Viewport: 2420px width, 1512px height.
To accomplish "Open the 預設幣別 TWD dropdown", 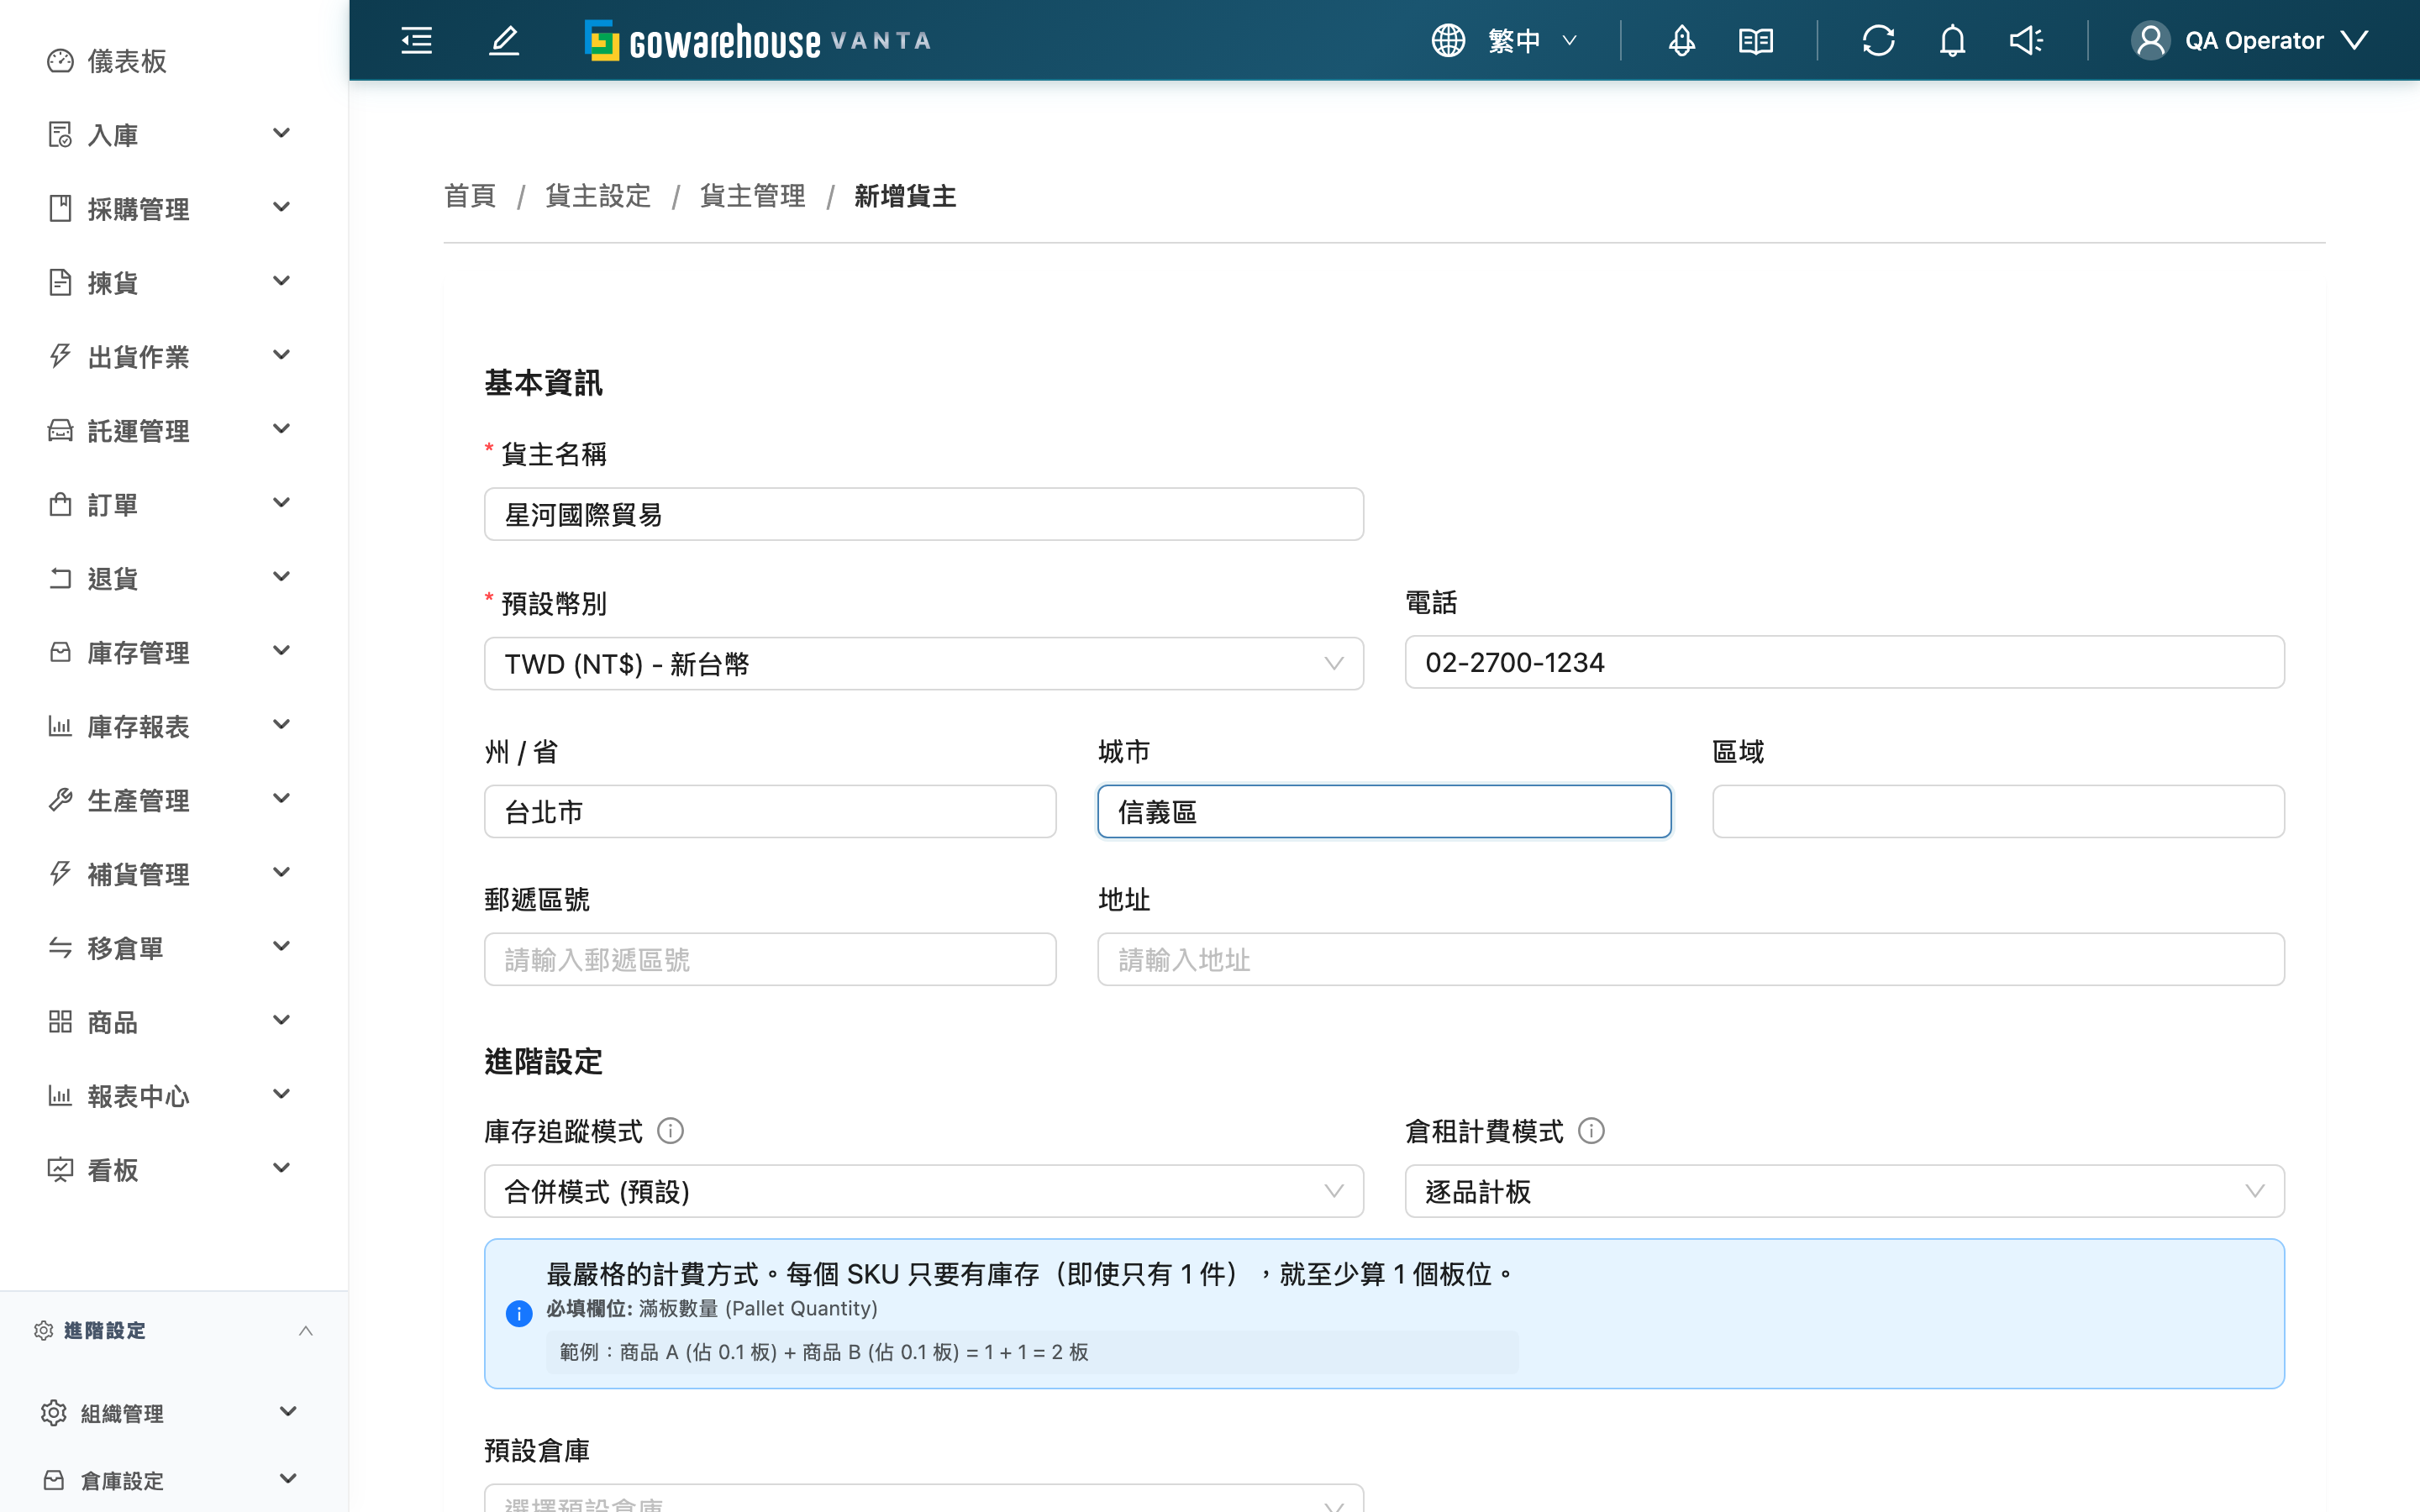I will pos(923,663).
